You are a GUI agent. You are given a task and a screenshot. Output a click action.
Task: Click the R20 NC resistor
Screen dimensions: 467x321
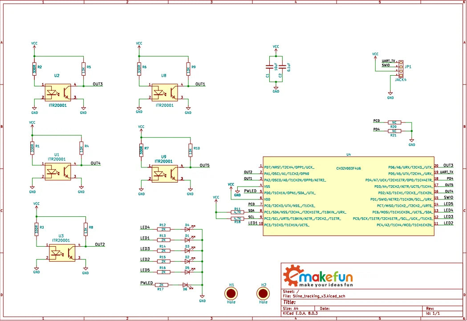(394, 122)
